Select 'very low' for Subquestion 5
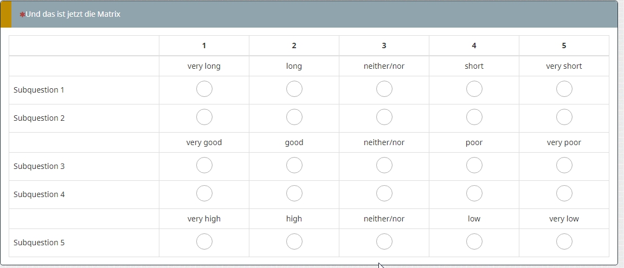The image size is (624, 268). [x=564, y=242]
